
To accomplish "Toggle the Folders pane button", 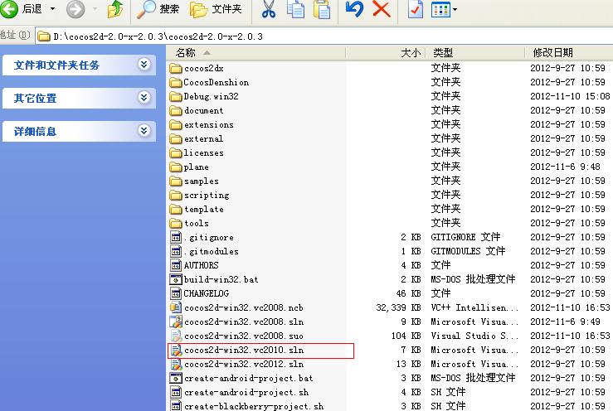I will coord(216,9).
